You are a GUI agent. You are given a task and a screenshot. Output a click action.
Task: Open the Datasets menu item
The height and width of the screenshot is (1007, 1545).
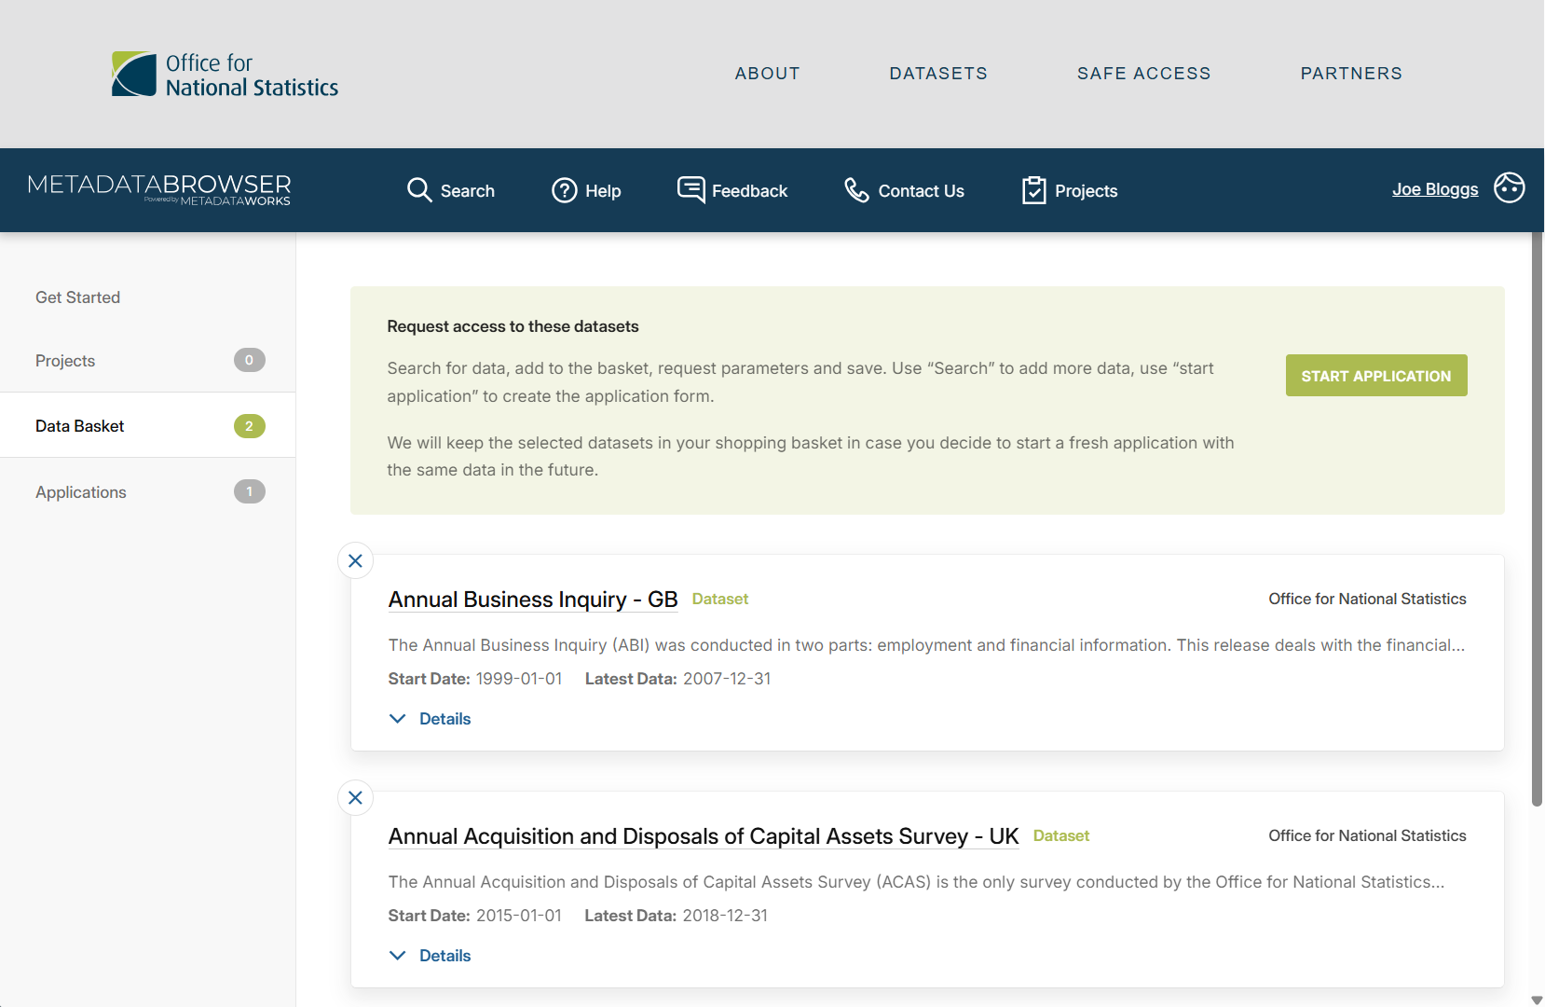[937, 74]
